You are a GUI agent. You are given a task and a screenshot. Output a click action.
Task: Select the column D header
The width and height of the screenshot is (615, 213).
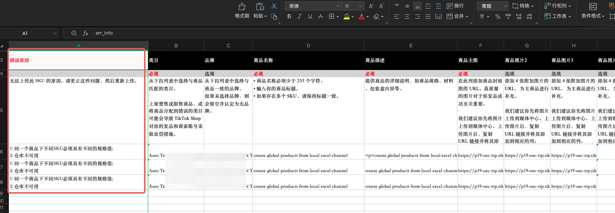[308, 45]
